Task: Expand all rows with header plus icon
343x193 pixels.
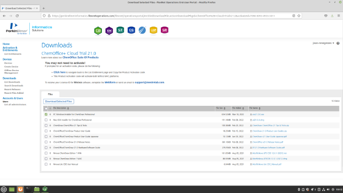Action: [50, 108]
